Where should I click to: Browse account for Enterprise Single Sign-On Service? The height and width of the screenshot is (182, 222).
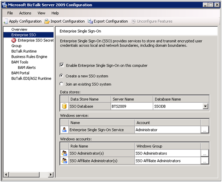coord(204,129)
